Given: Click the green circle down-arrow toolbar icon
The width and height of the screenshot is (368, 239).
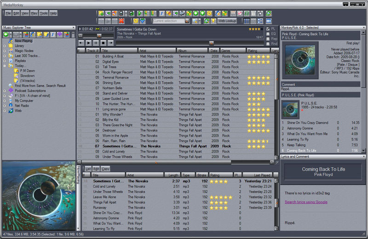Looking at the screenshot, I should [x=195, y=13].
